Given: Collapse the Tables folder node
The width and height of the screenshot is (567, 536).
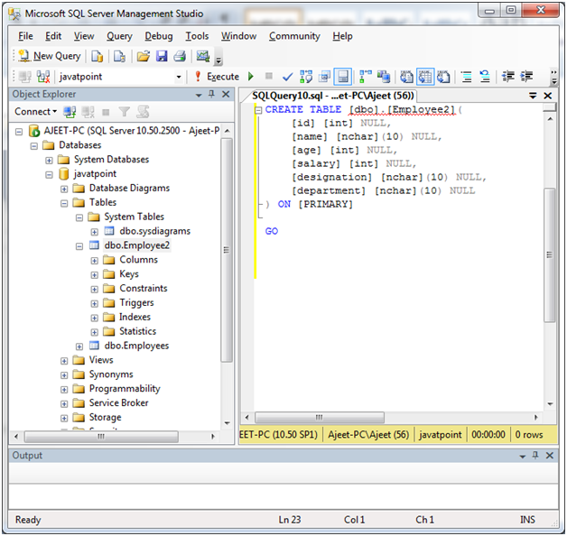Looking at the screenshot, I should pyautogui.click(x=65, y=203).
